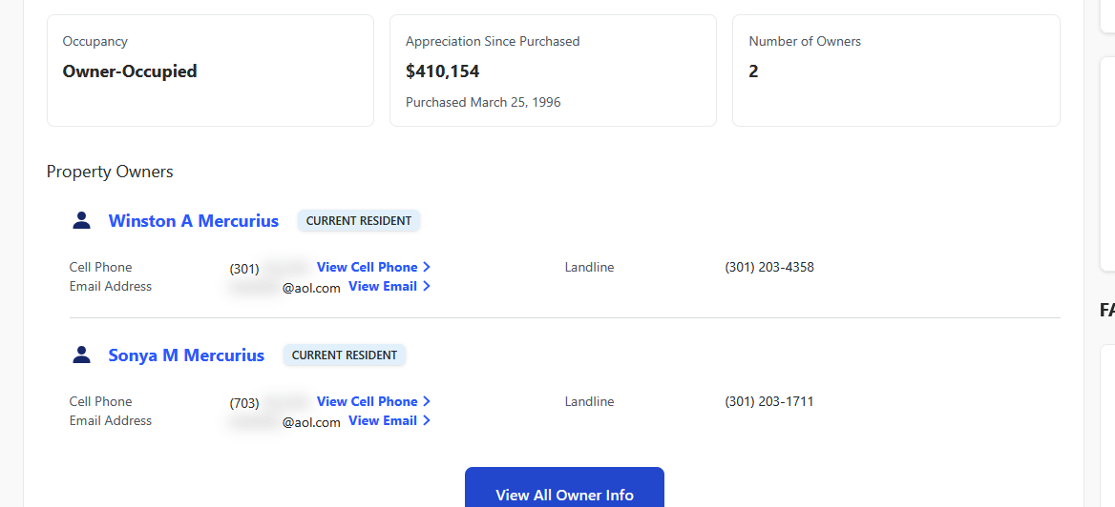The height and width of the screenshot is (507, 1115).
Task: Click the Occupancy Owner-Occupied card
Action: (x=210, y=71)
